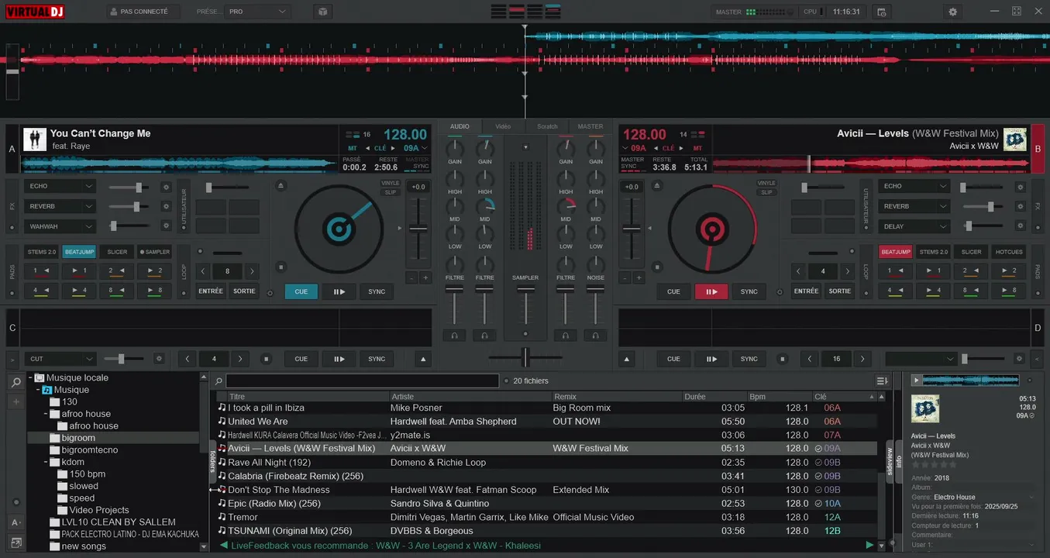The height and width of the screenshot is (558, 1050).
Task: Open the ECHO effect dropdown on deck A
Action: click(60, 187)
